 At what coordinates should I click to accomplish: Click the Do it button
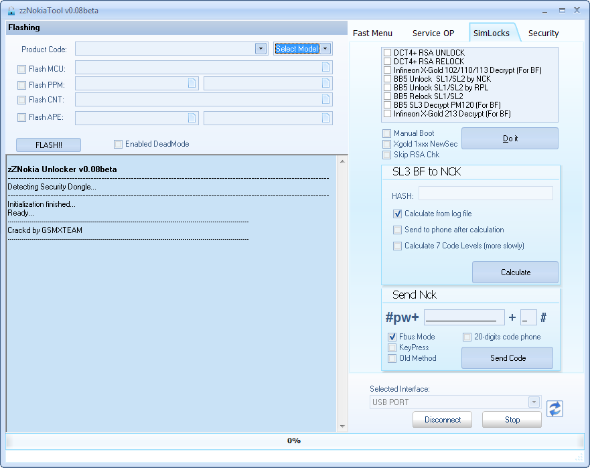tap(510, 139)
